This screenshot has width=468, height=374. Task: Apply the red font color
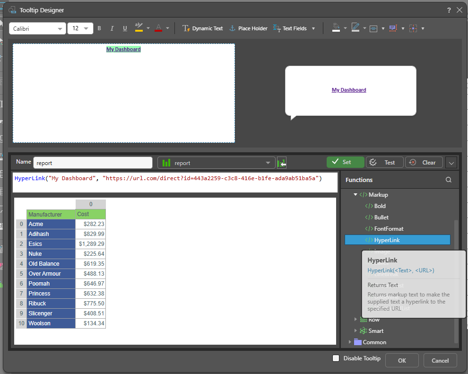158,28
